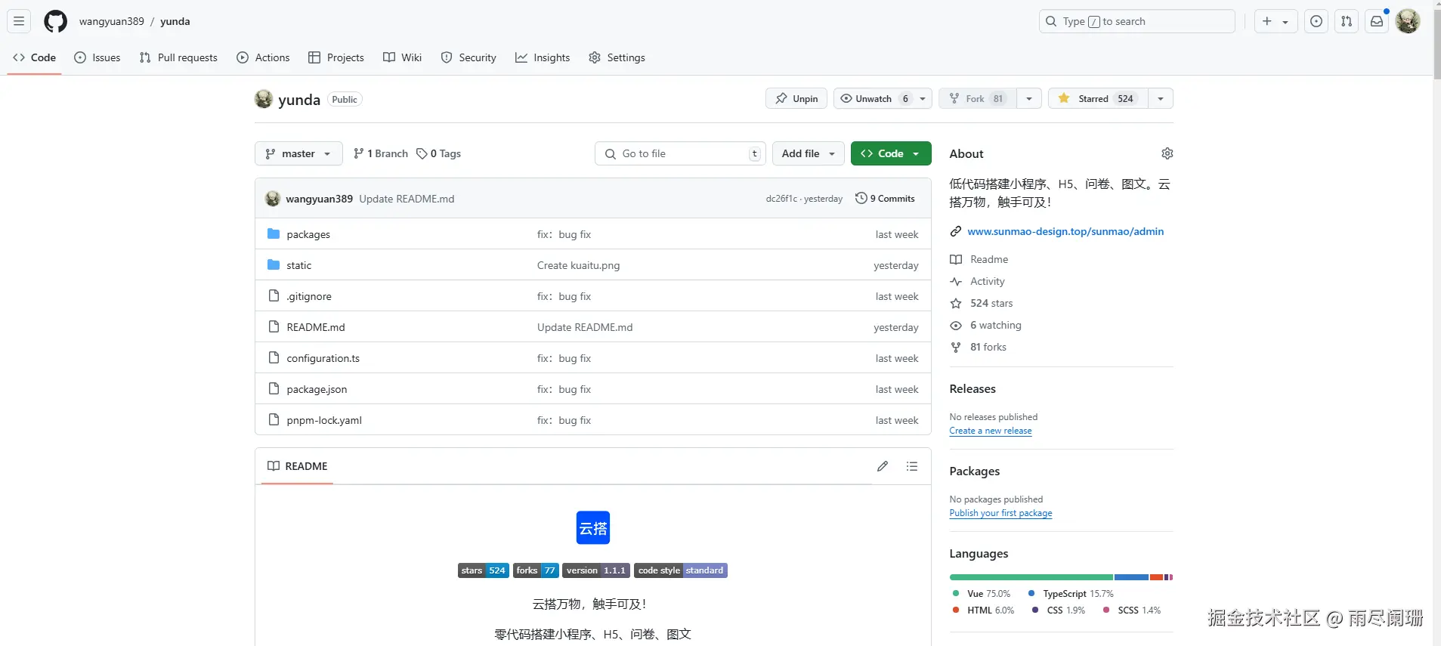Viewport: 1441px width, 646px height.
Task: Click the header search box
Action: [x=1136, y=21]
